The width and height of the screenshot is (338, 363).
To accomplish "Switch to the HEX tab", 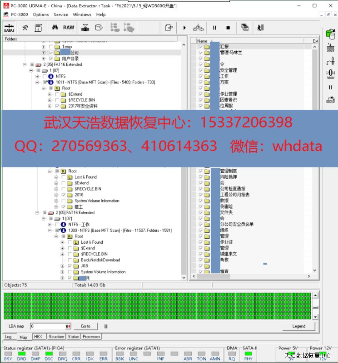I will click(38, 337).
